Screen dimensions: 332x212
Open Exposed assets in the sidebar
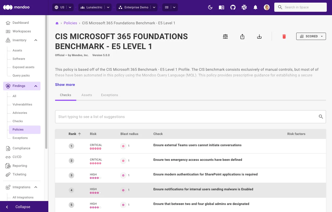point(24,67)
